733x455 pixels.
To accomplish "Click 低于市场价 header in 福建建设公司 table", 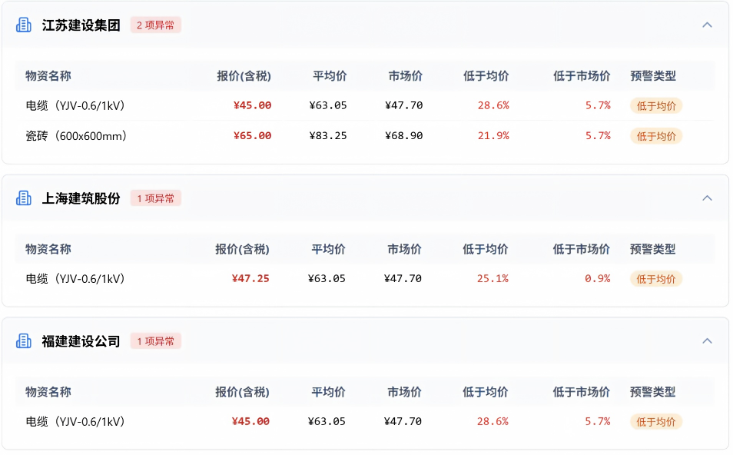I will tap(581, 392).
